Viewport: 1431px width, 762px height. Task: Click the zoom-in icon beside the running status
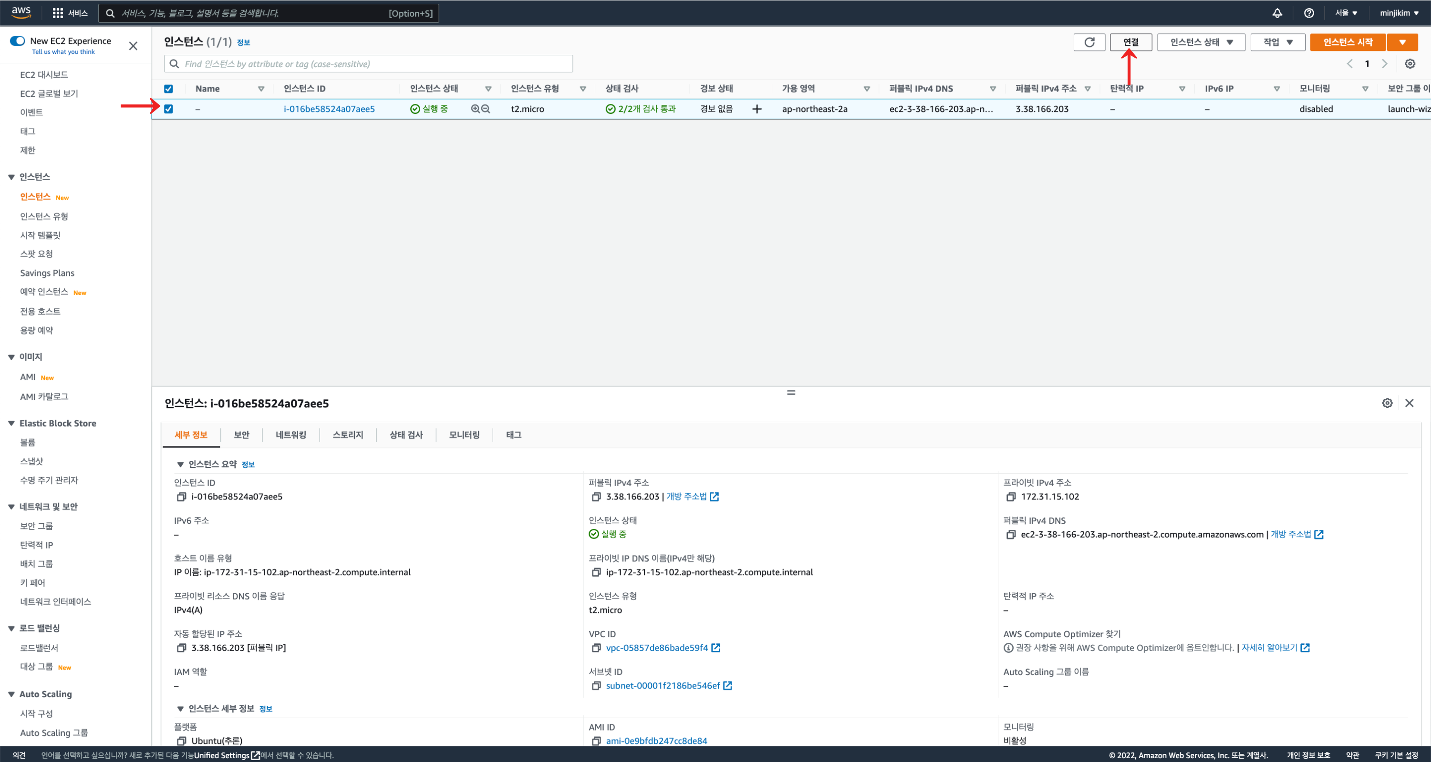[476, 109]
